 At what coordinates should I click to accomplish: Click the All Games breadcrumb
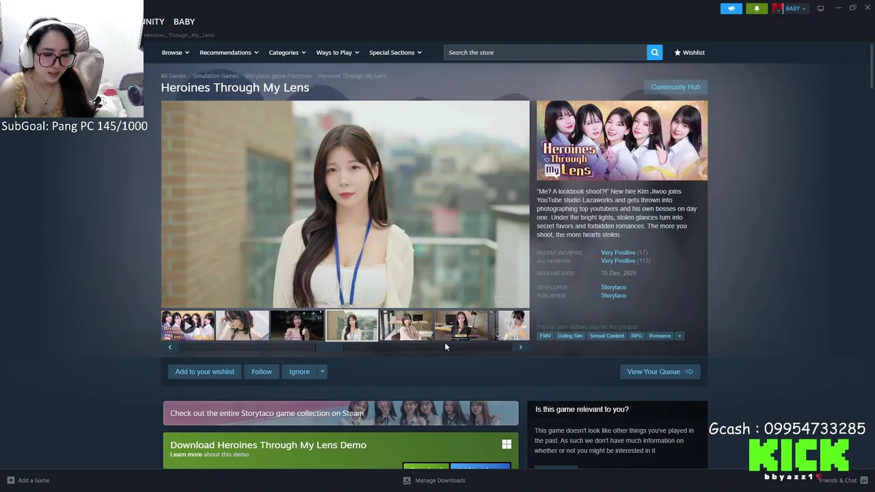pyautogui.click(x=174, y=76)
